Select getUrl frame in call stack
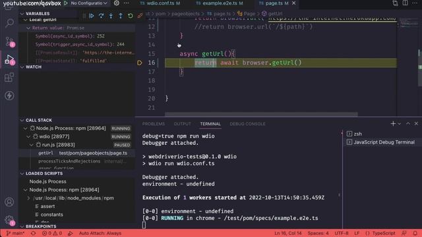The height and width of the screenshot is (237, 422). click(x=76, y=153)
